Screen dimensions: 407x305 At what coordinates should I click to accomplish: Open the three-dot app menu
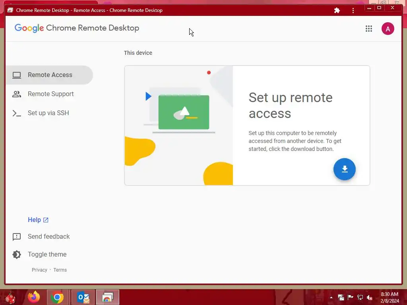[x=353, y=10]
